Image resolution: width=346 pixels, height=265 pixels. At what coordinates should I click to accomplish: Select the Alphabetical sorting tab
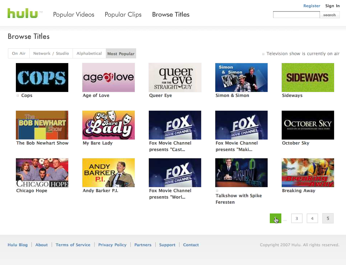coord(89,53)
